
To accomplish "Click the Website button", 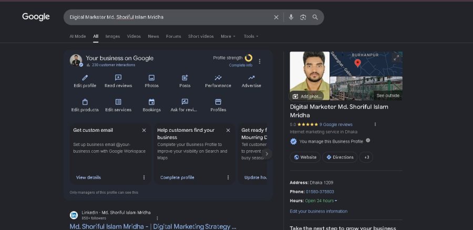I will [305, 157].
